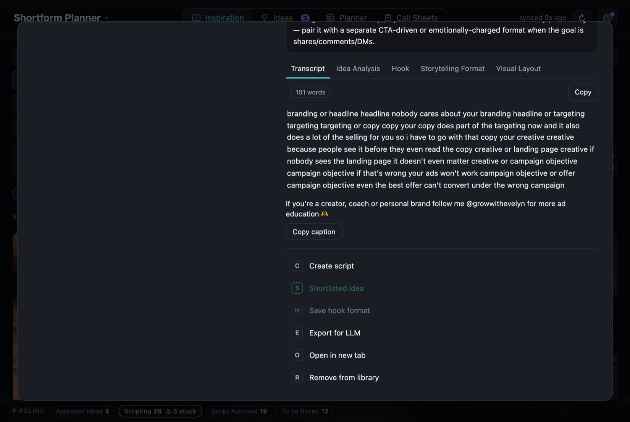Screen dimensions: 630x422
Task: Select the To be filmed pipeline chip
Action: pyautogui.click(x=305, y=411)
